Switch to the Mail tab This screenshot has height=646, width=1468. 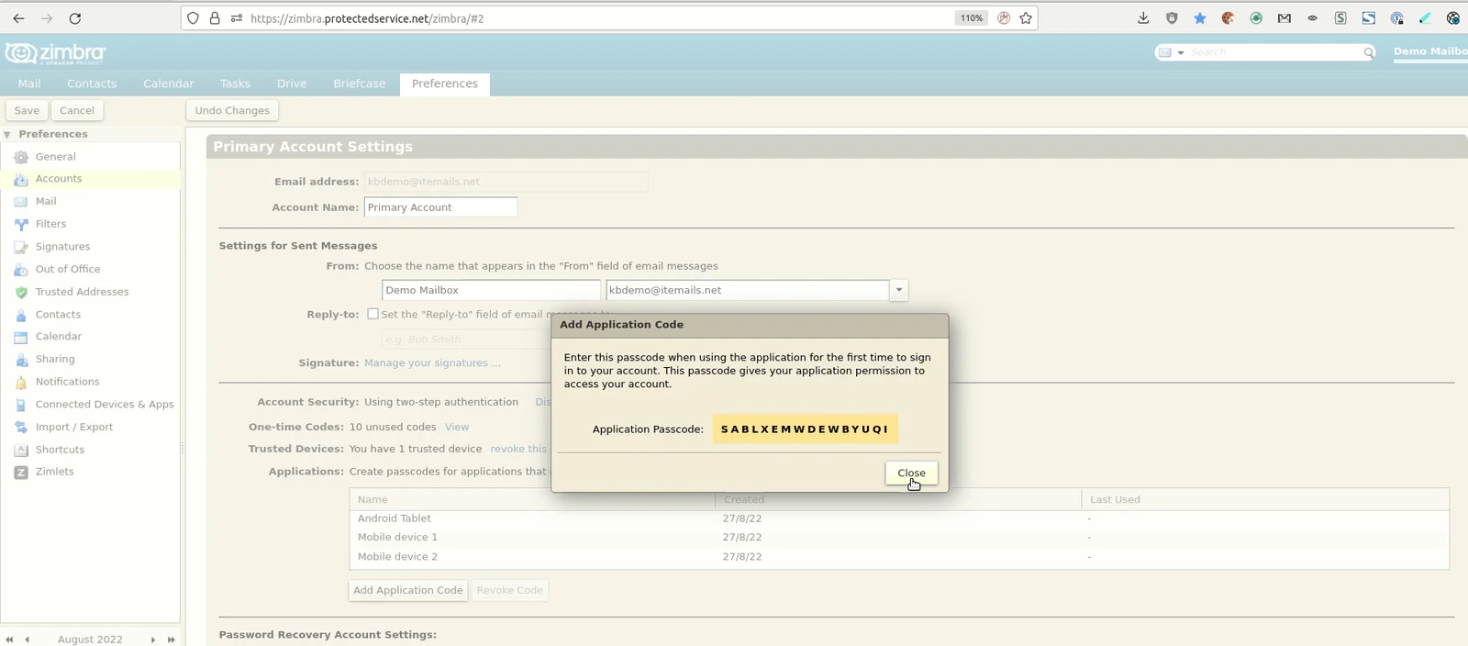29,84
